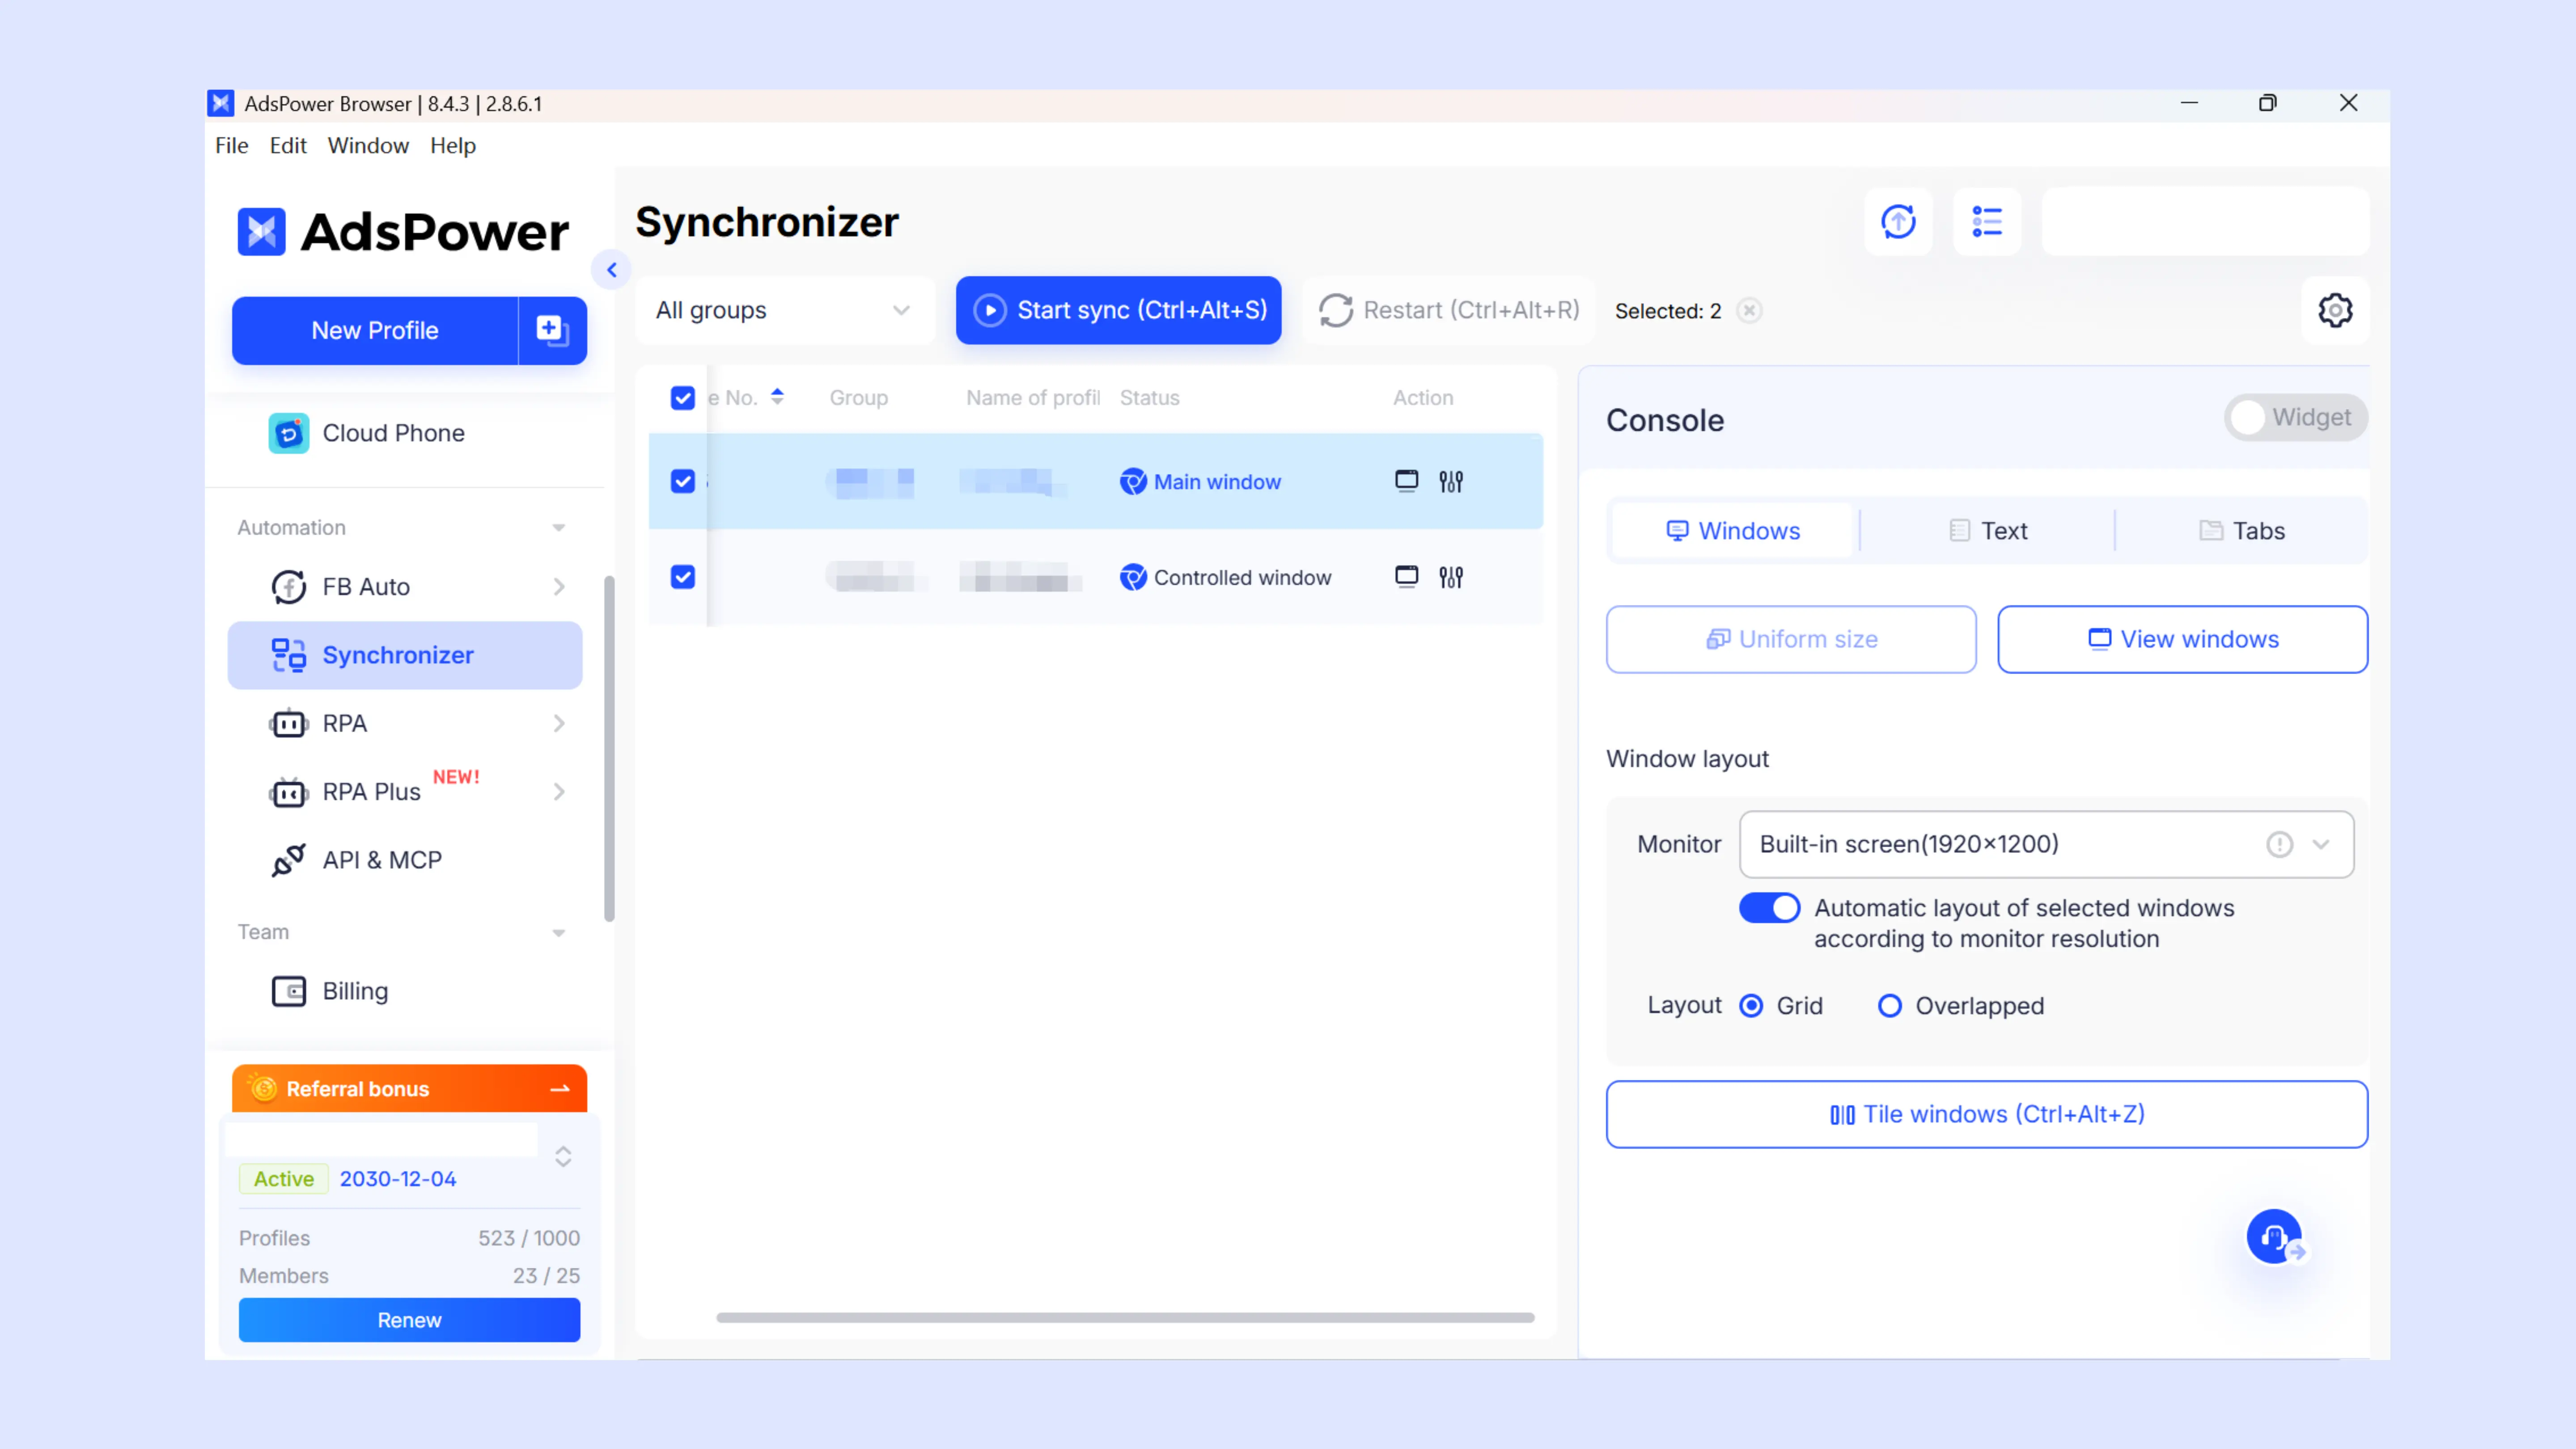Screen dimensions: 2576x1449
Task: Open the task list icon in header
Action: coord(1986,221)
